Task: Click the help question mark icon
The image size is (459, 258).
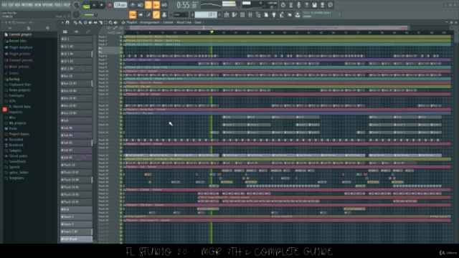Action: coord(306,5)
